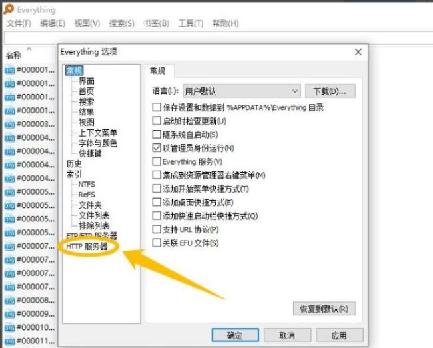
Task: Close the Everything 选项 dialog
Action: [358, 52]
